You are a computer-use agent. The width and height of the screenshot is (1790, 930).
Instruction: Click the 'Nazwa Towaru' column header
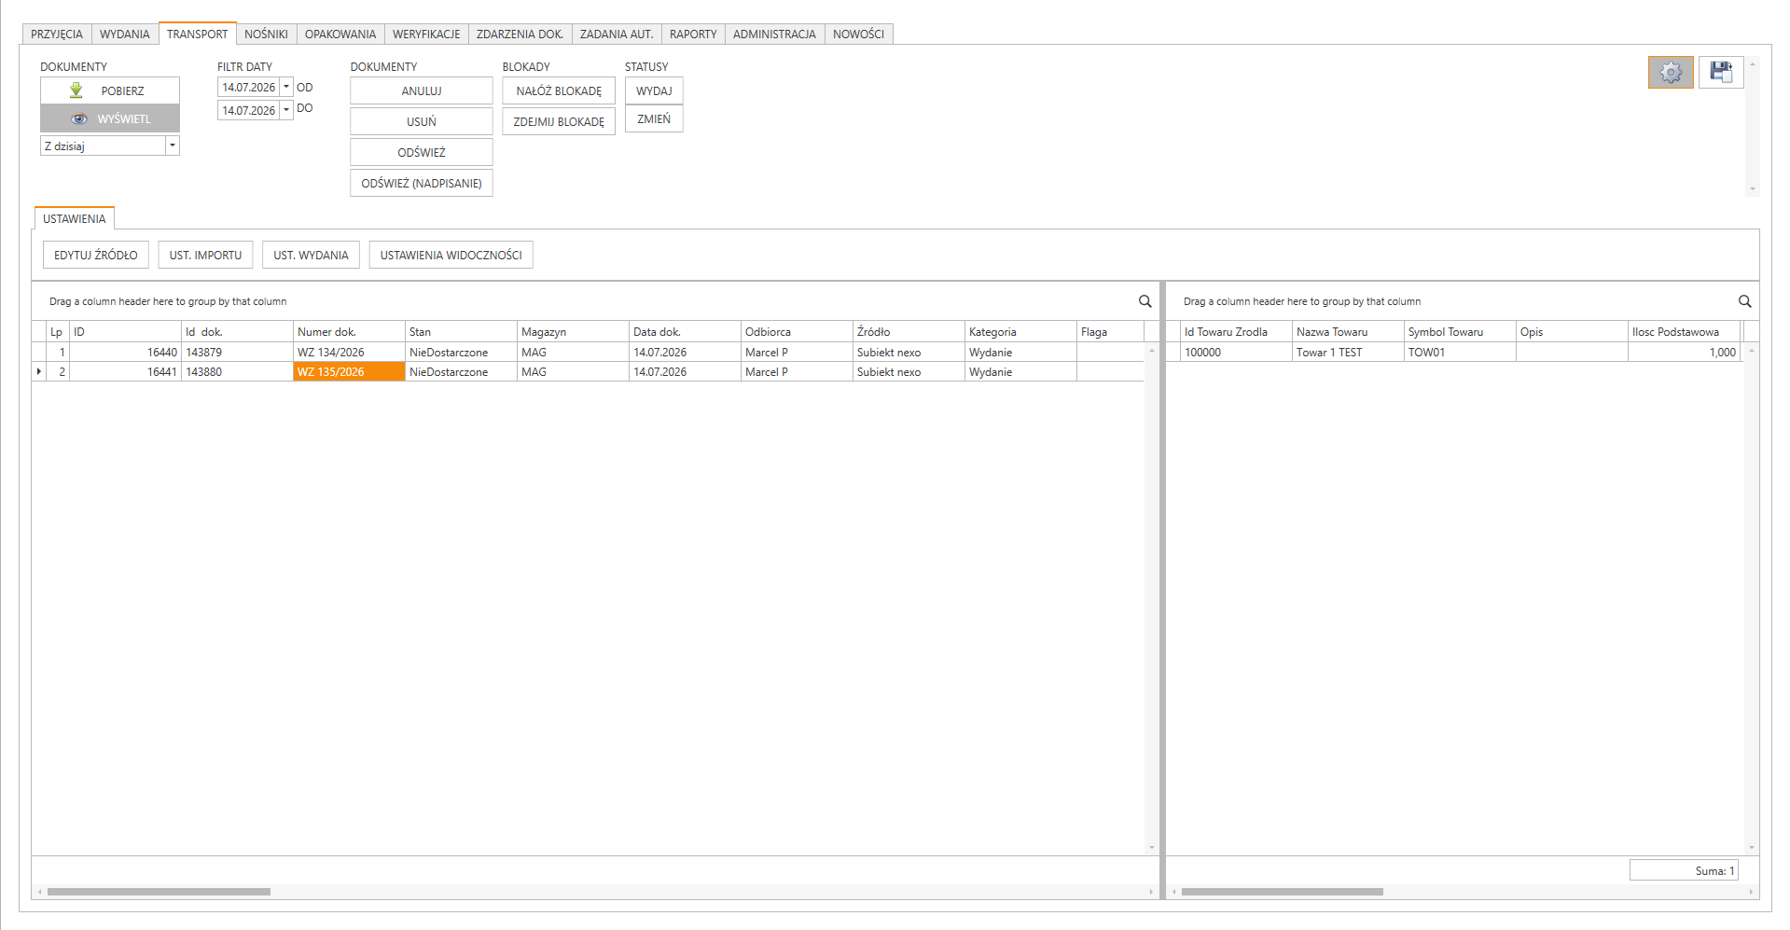coord(1348,331)
